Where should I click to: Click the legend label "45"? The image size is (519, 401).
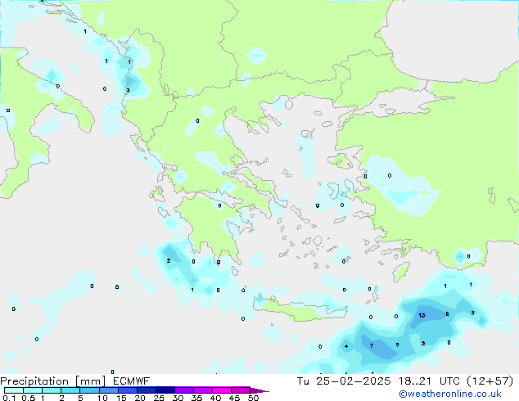click(x=234, y=398)
